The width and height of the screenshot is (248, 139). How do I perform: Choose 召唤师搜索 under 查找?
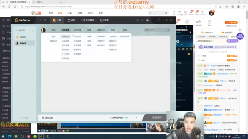(x=125, y=36)
